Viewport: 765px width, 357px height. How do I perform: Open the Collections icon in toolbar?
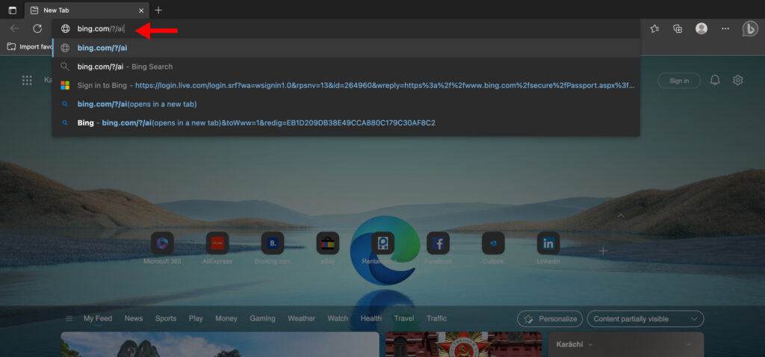pyautogui.click(x=678, y=28)
